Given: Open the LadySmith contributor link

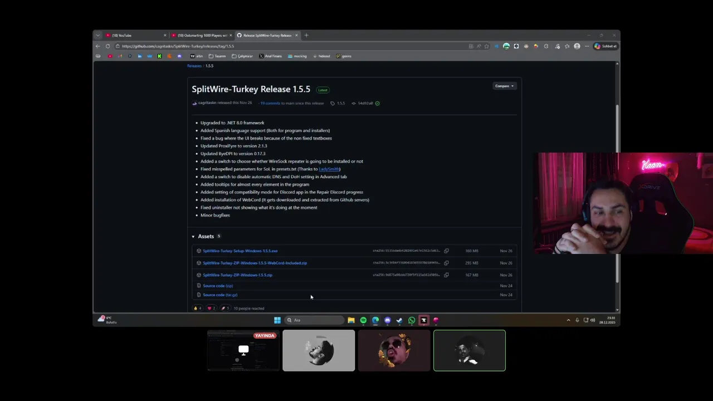Looking at the screenshot, I should coord(329,169).
